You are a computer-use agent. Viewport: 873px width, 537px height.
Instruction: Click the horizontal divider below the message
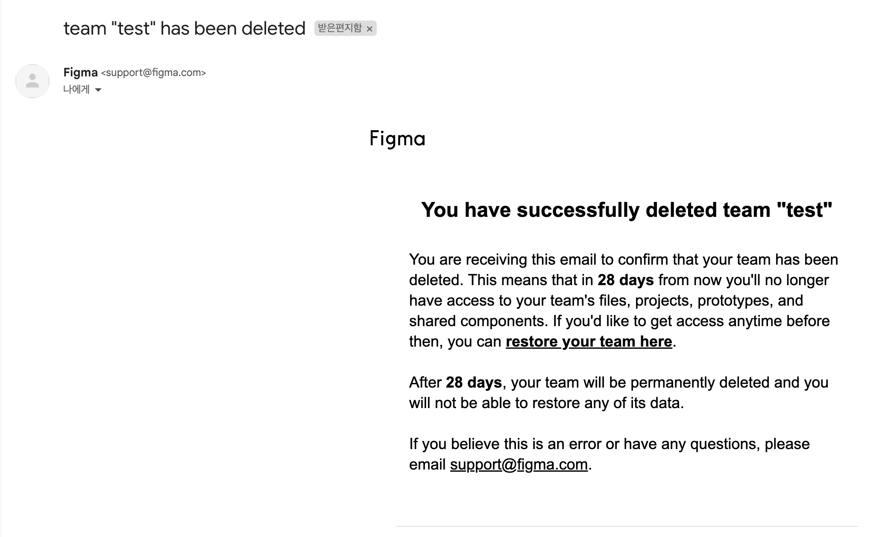coord(627,526)
